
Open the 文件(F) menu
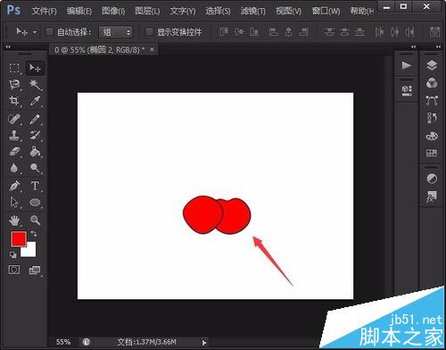44,12
